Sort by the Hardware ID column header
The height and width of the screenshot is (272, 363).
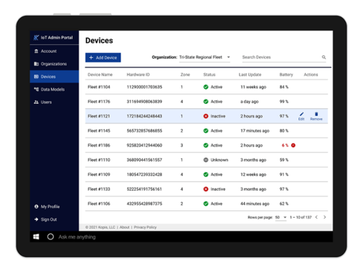pyautogui.click(x=138, y=75)
